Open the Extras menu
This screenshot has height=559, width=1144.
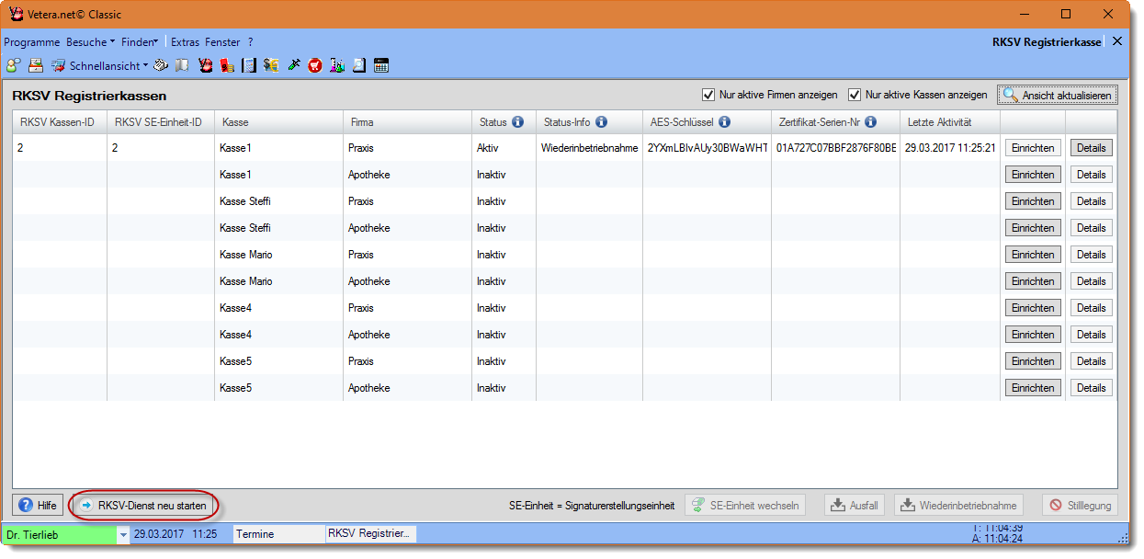[x=185, y=42]
